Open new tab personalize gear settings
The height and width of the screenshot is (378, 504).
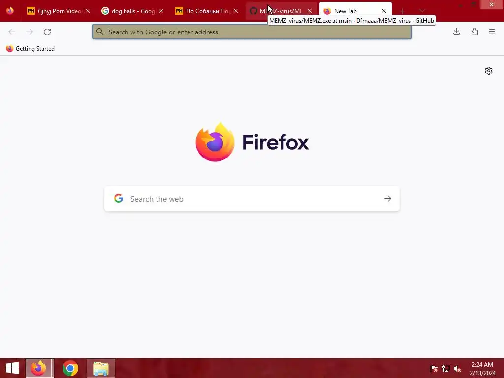pos(489,71)
